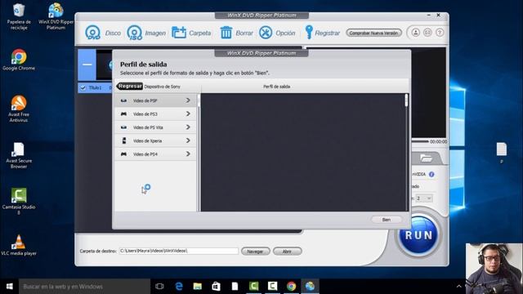Click the PSP console icon

[x=123, y=100]
